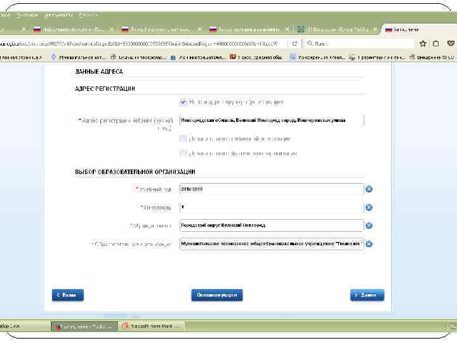Clear the Городской округ Великий Новгород field
The image size is (457, 343).
(369, 225)
